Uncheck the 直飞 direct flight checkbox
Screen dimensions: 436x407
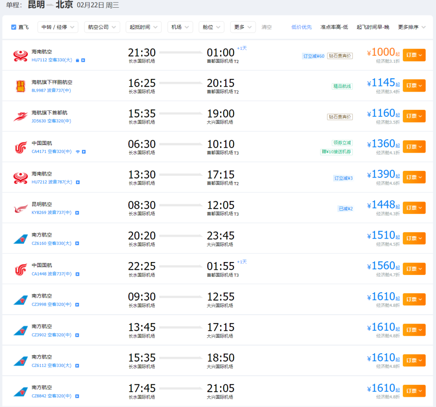pos(14,27)
